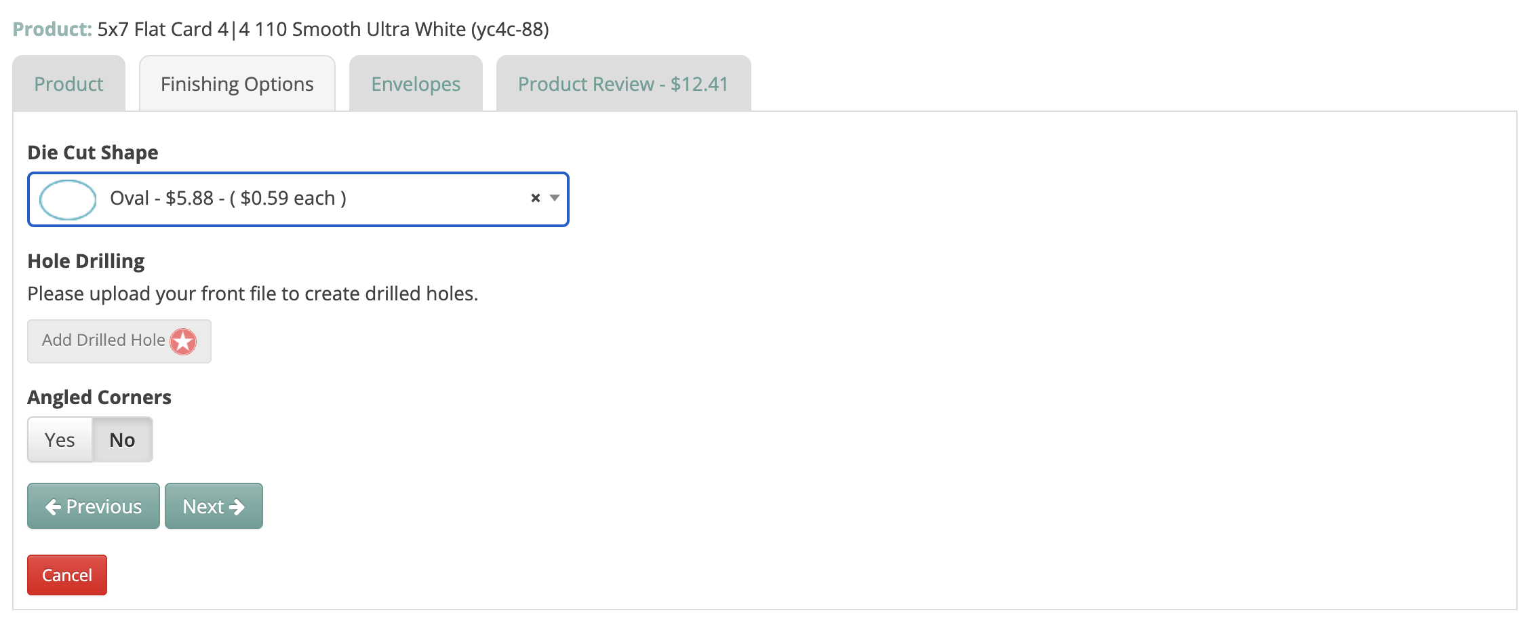Select the Finishing Options tab

tap(237, 84)
